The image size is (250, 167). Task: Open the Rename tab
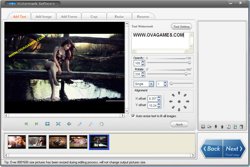click(143, 17)
